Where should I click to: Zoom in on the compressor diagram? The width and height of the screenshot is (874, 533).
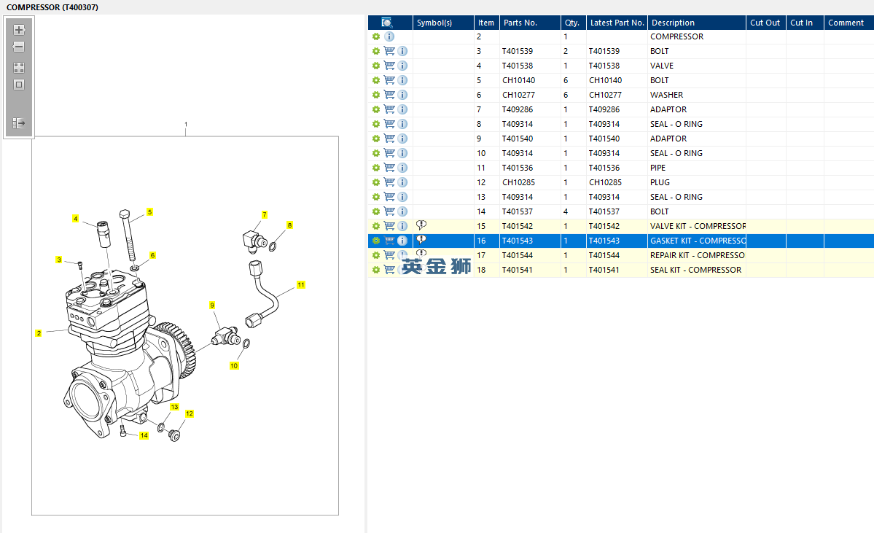point(19,30)
